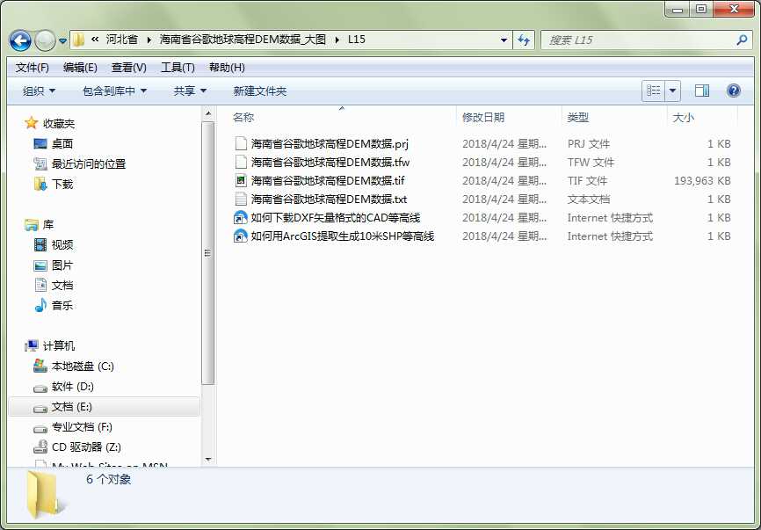761x530 pixels.
Task: Select the .txt document file icon
Action: (x=241, y=199)
